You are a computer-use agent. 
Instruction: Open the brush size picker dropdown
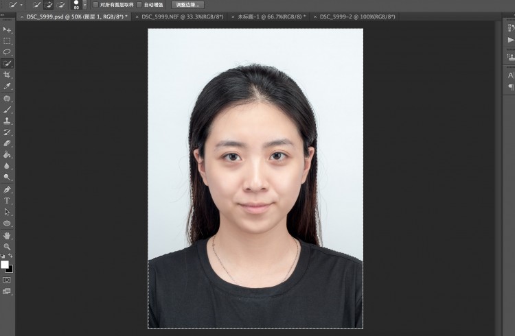pos(84,5)
